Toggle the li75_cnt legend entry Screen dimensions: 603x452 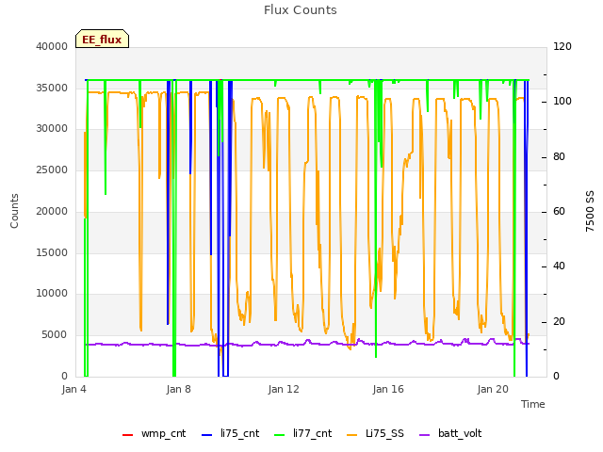pyautogui.click(x=230, y=434)
